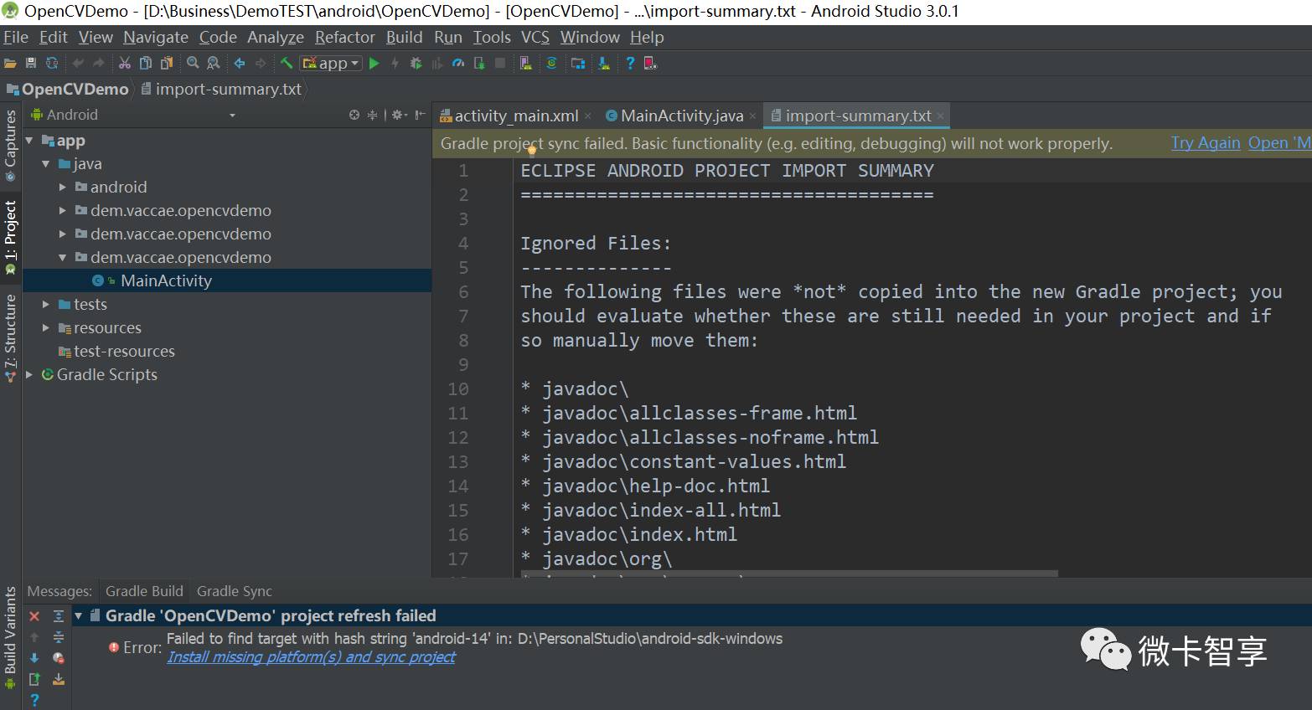
Task: Click the Save All toolbar icon
Action: click(31, 63)
